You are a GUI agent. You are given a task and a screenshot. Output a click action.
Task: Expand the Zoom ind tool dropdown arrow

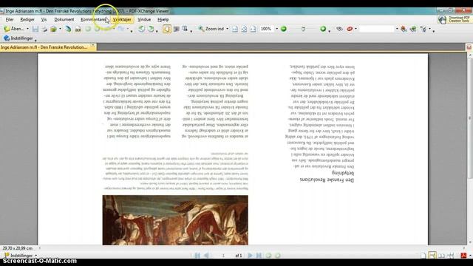pos(227,29)
